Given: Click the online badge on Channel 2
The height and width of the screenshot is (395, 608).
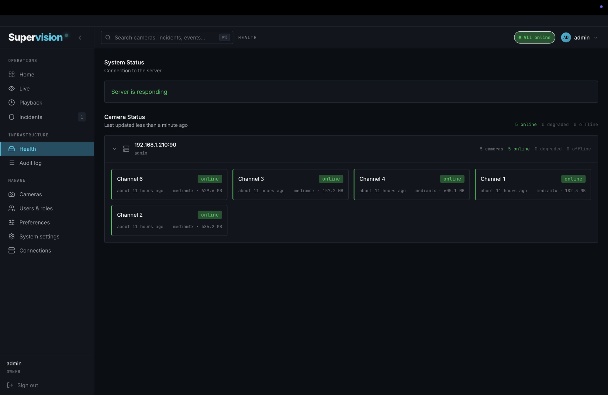Looking at the screenshot, I should [x=210, y=215].
